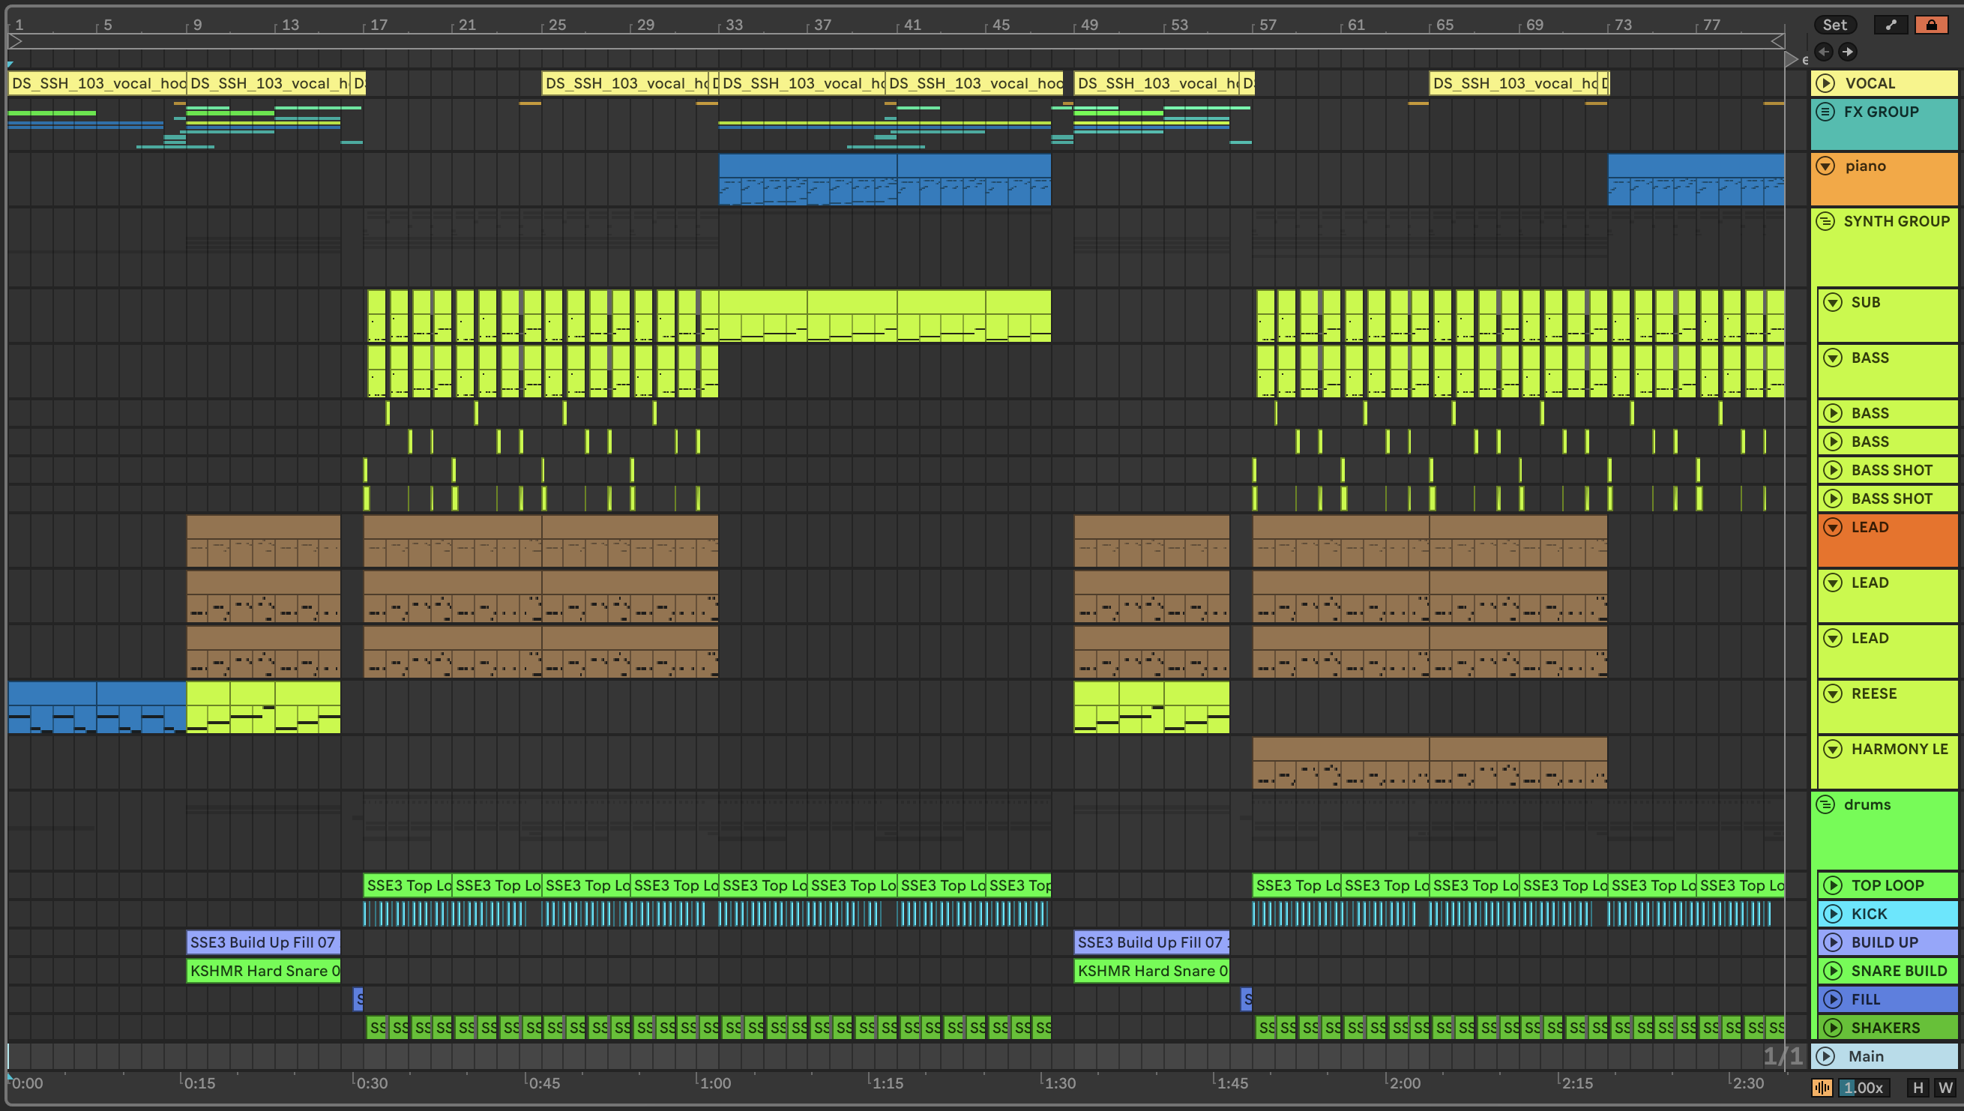Jump to next locator arrow

pyautogui.click(x=1847, y=52)
